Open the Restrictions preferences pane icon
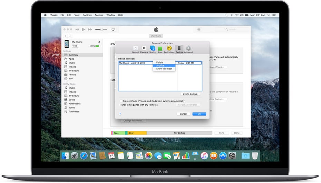The image size is (321, 183). [169, 48]
